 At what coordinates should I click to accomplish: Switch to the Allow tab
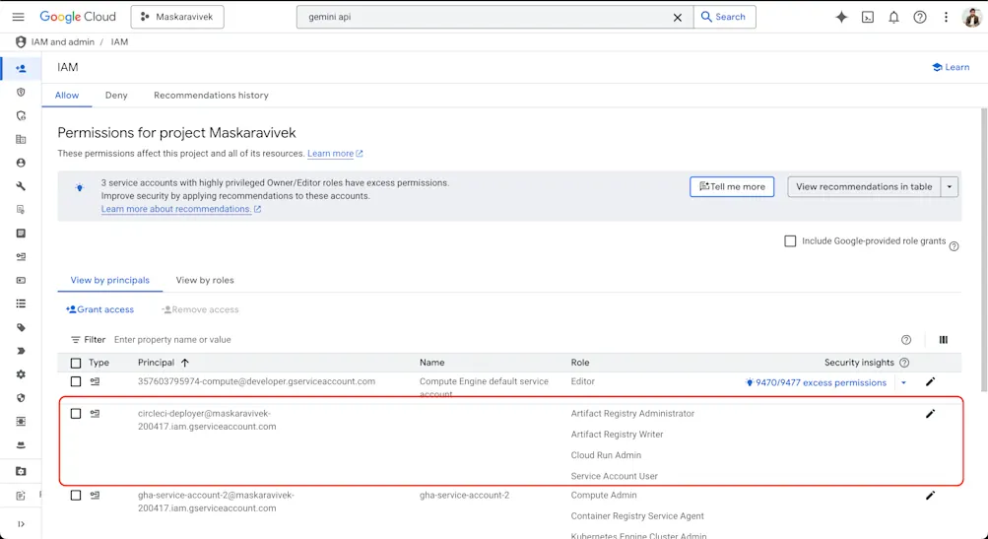point(67,96)
